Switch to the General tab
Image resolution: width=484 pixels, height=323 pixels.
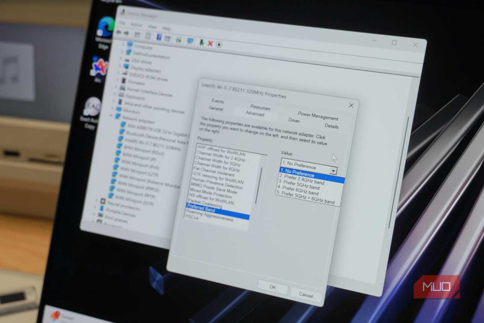(216, 108)
